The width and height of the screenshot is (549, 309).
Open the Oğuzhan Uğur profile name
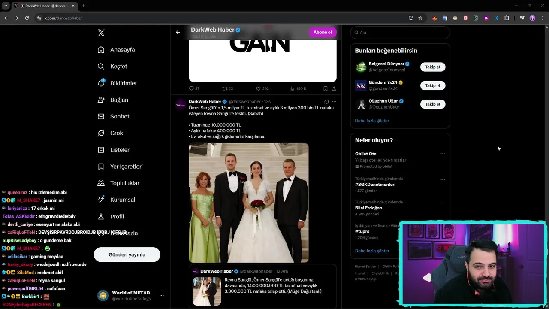click(x=383, y=101)
